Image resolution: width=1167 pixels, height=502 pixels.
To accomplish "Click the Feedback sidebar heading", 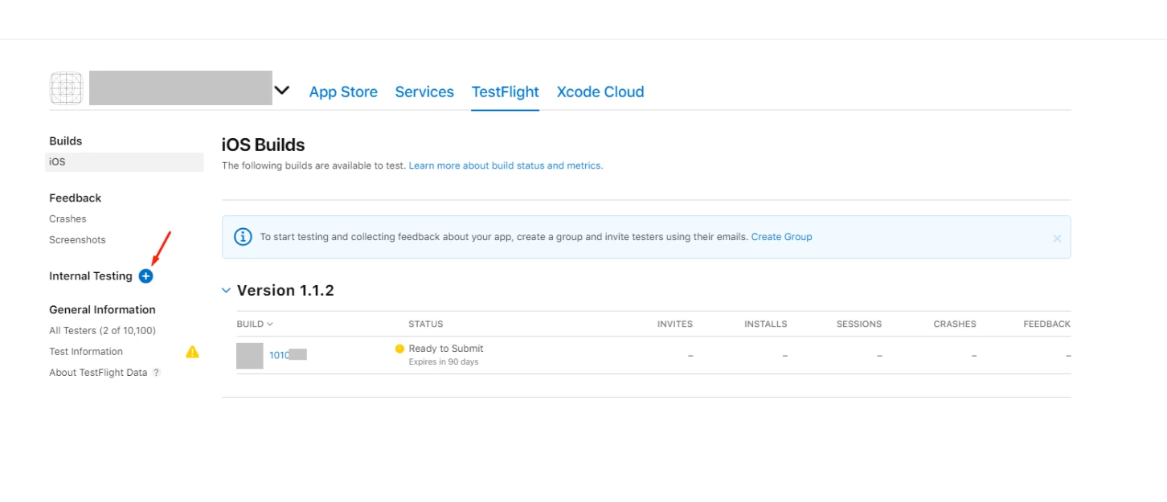I will point(76,198).
